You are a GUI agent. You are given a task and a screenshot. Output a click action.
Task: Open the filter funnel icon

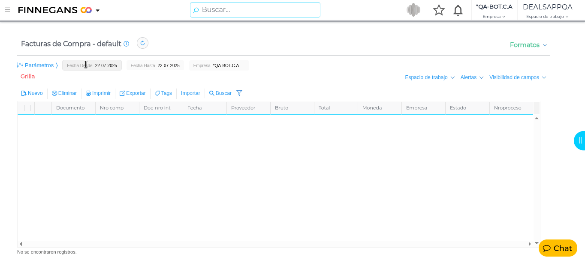[239, 93]
